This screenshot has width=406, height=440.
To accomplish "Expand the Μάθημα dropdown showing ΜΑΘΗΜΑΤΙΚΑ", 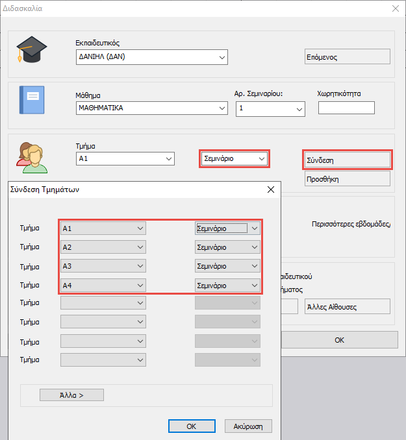I will pyautogui.click(x=151, y=108).
